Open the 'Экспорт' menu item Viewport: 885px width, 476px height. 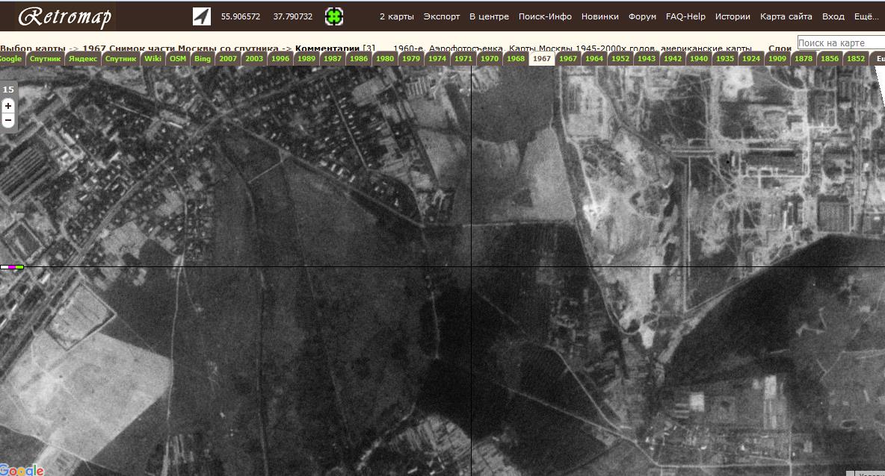[442, 16]
